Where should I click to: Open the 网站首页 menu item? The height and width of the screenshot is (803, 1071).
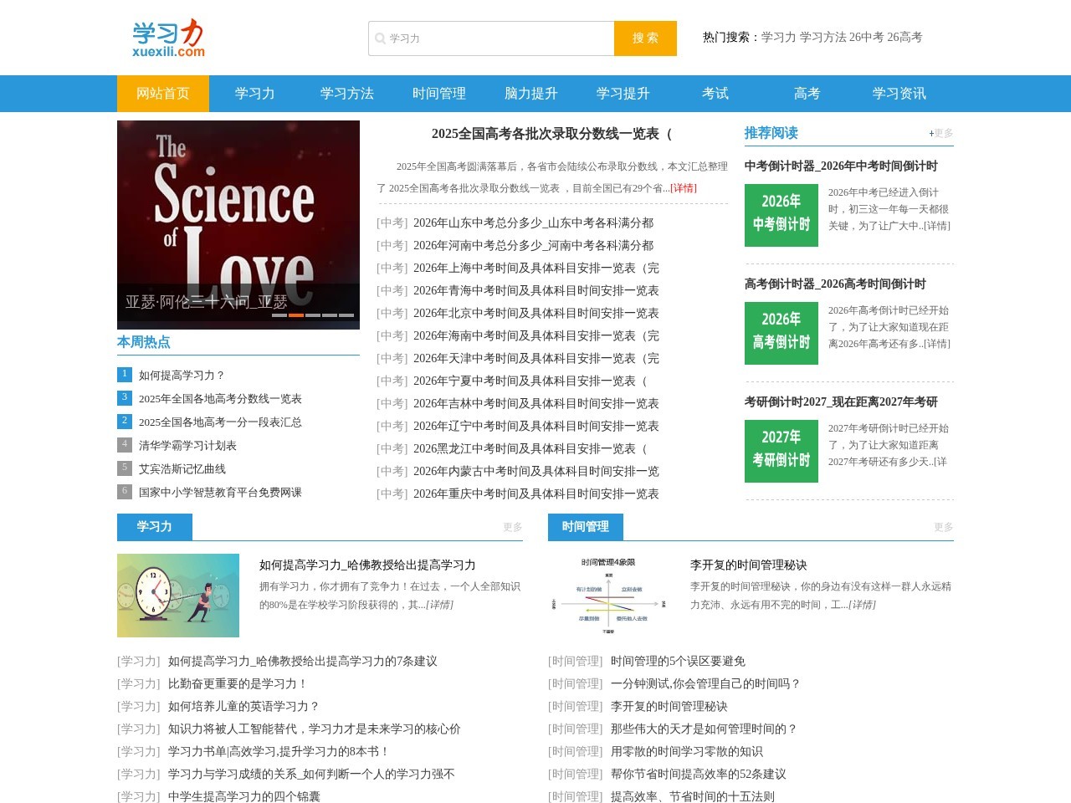pyautogui.click(x=162, y=94)
